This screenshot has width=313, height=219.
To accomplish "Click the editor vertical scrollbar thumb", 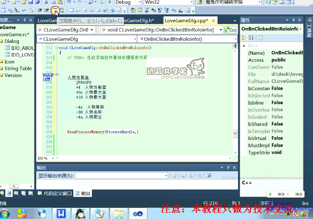I will pos(235,134).
